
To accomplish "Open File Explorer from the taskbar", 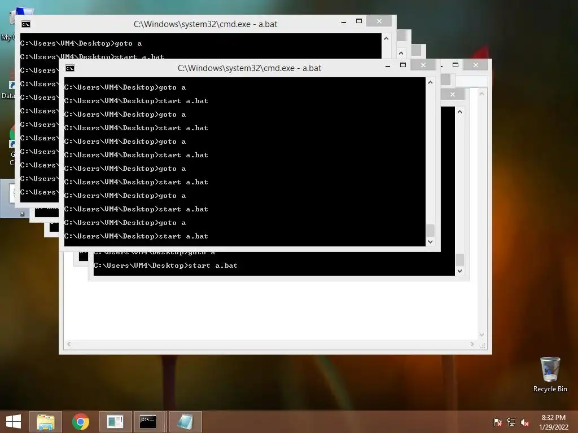I will (x=46, y=422).
